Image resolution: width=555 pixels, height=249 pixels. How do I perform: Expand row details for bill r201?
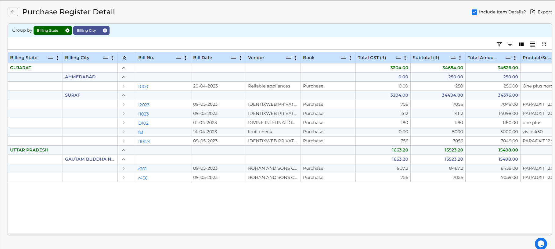[x=124, y=168]
